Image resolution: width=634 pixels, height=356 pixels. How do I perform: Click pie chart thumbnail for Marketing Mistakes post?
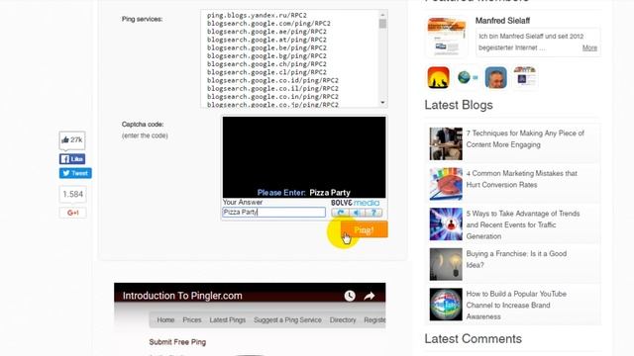(446, 184)
